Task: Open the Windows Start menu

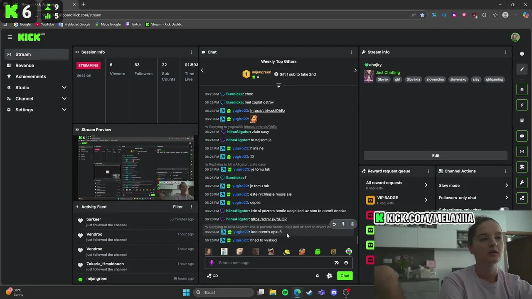Action: click(186, 292)
